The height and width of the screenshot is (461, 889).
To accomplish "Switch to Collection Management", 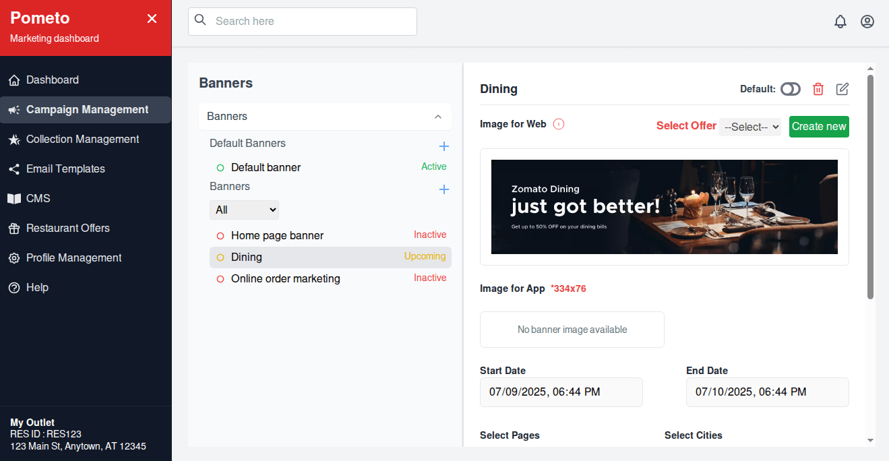I will tap(81, 139).
